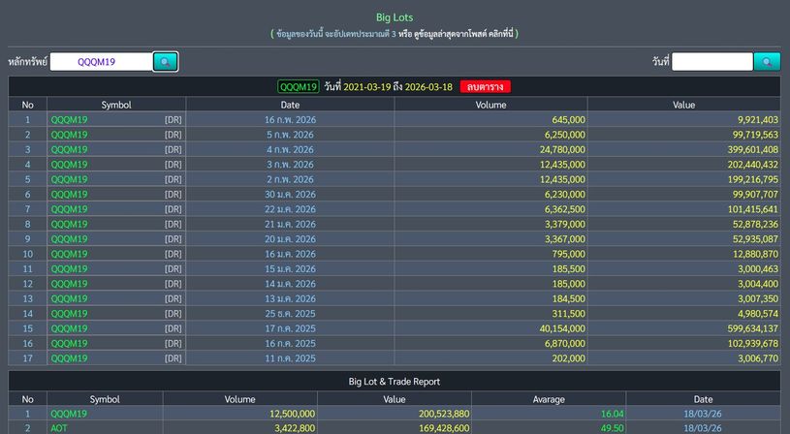Click the symbol input containing QQQM19
790x434 pixels.
pos(101,62)
